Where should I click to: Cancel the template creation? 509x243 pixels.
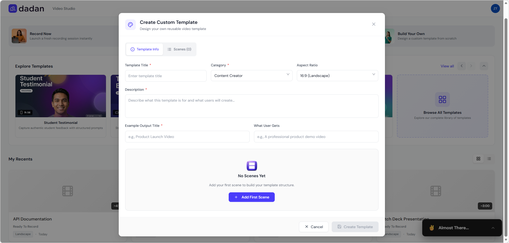pyautogui.click(x=313, y=227)
